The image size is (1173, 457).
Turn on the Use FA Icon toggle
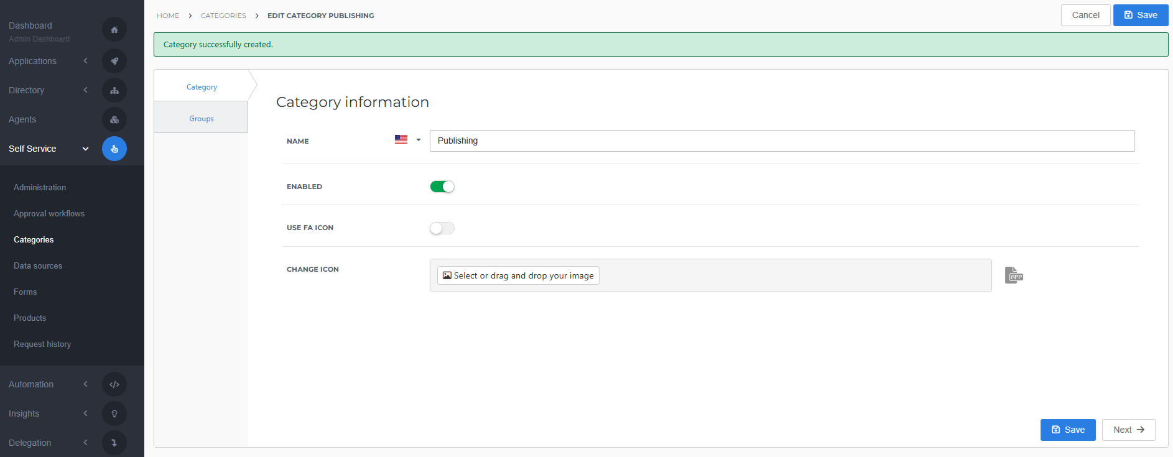click(x=442, y=228)
